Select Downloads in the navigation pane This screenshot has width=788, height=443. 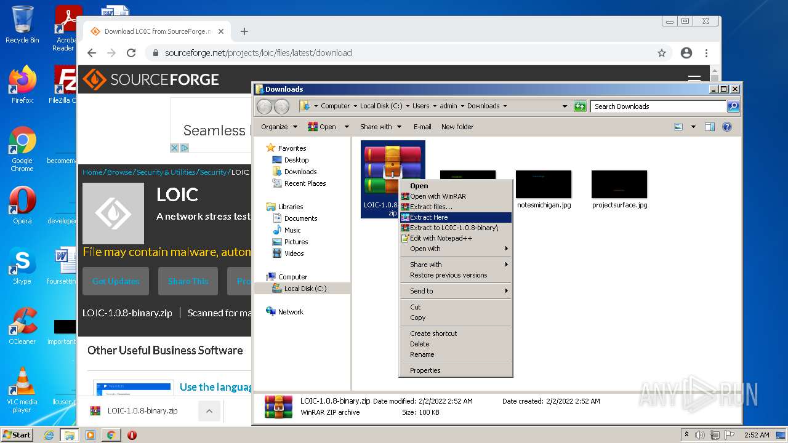click(x=300, y=172)
